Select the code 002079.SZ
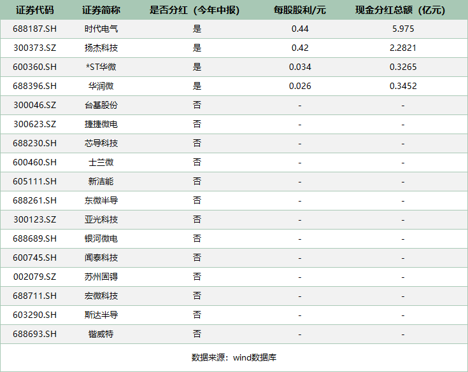Viewport: 468px width, 372px height. [x=34, y=277]
